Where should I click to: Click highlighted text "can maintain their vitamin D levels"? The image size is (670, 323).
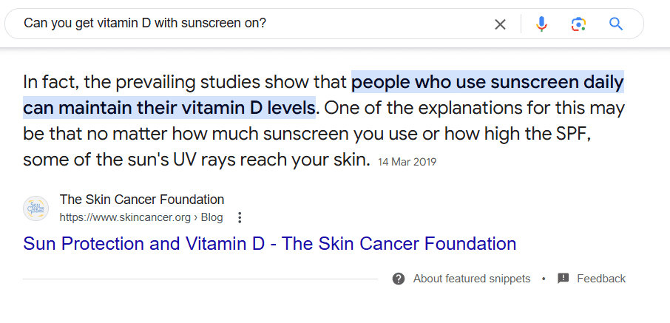(x=169, y=108)
